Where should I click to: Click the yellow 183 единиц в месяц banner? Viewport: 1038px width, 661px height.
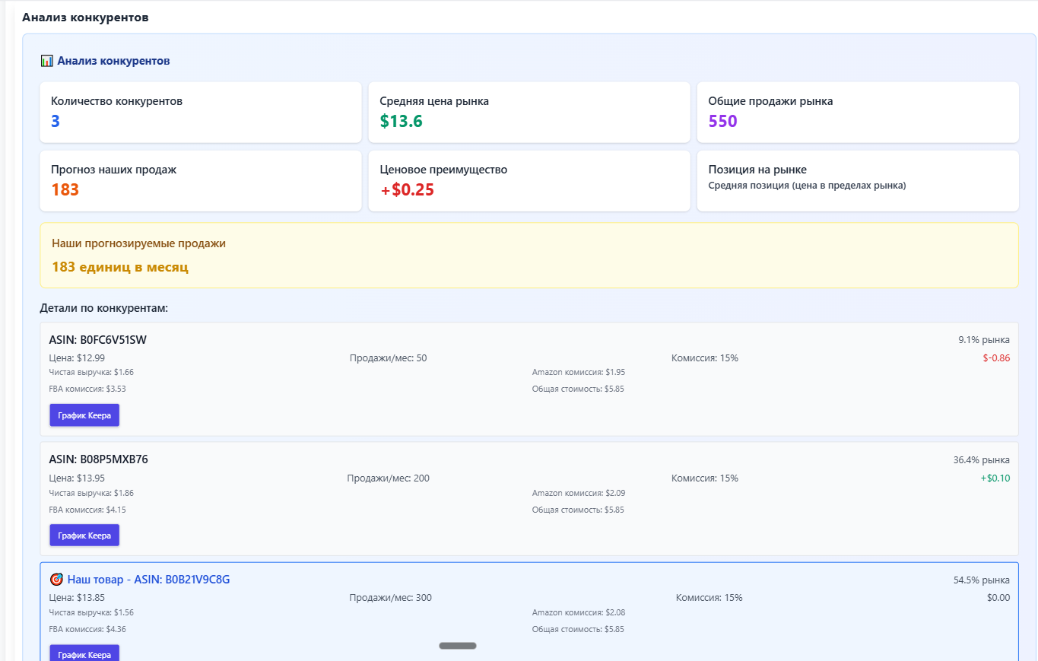pyautogui.click(x=529, y=256)
